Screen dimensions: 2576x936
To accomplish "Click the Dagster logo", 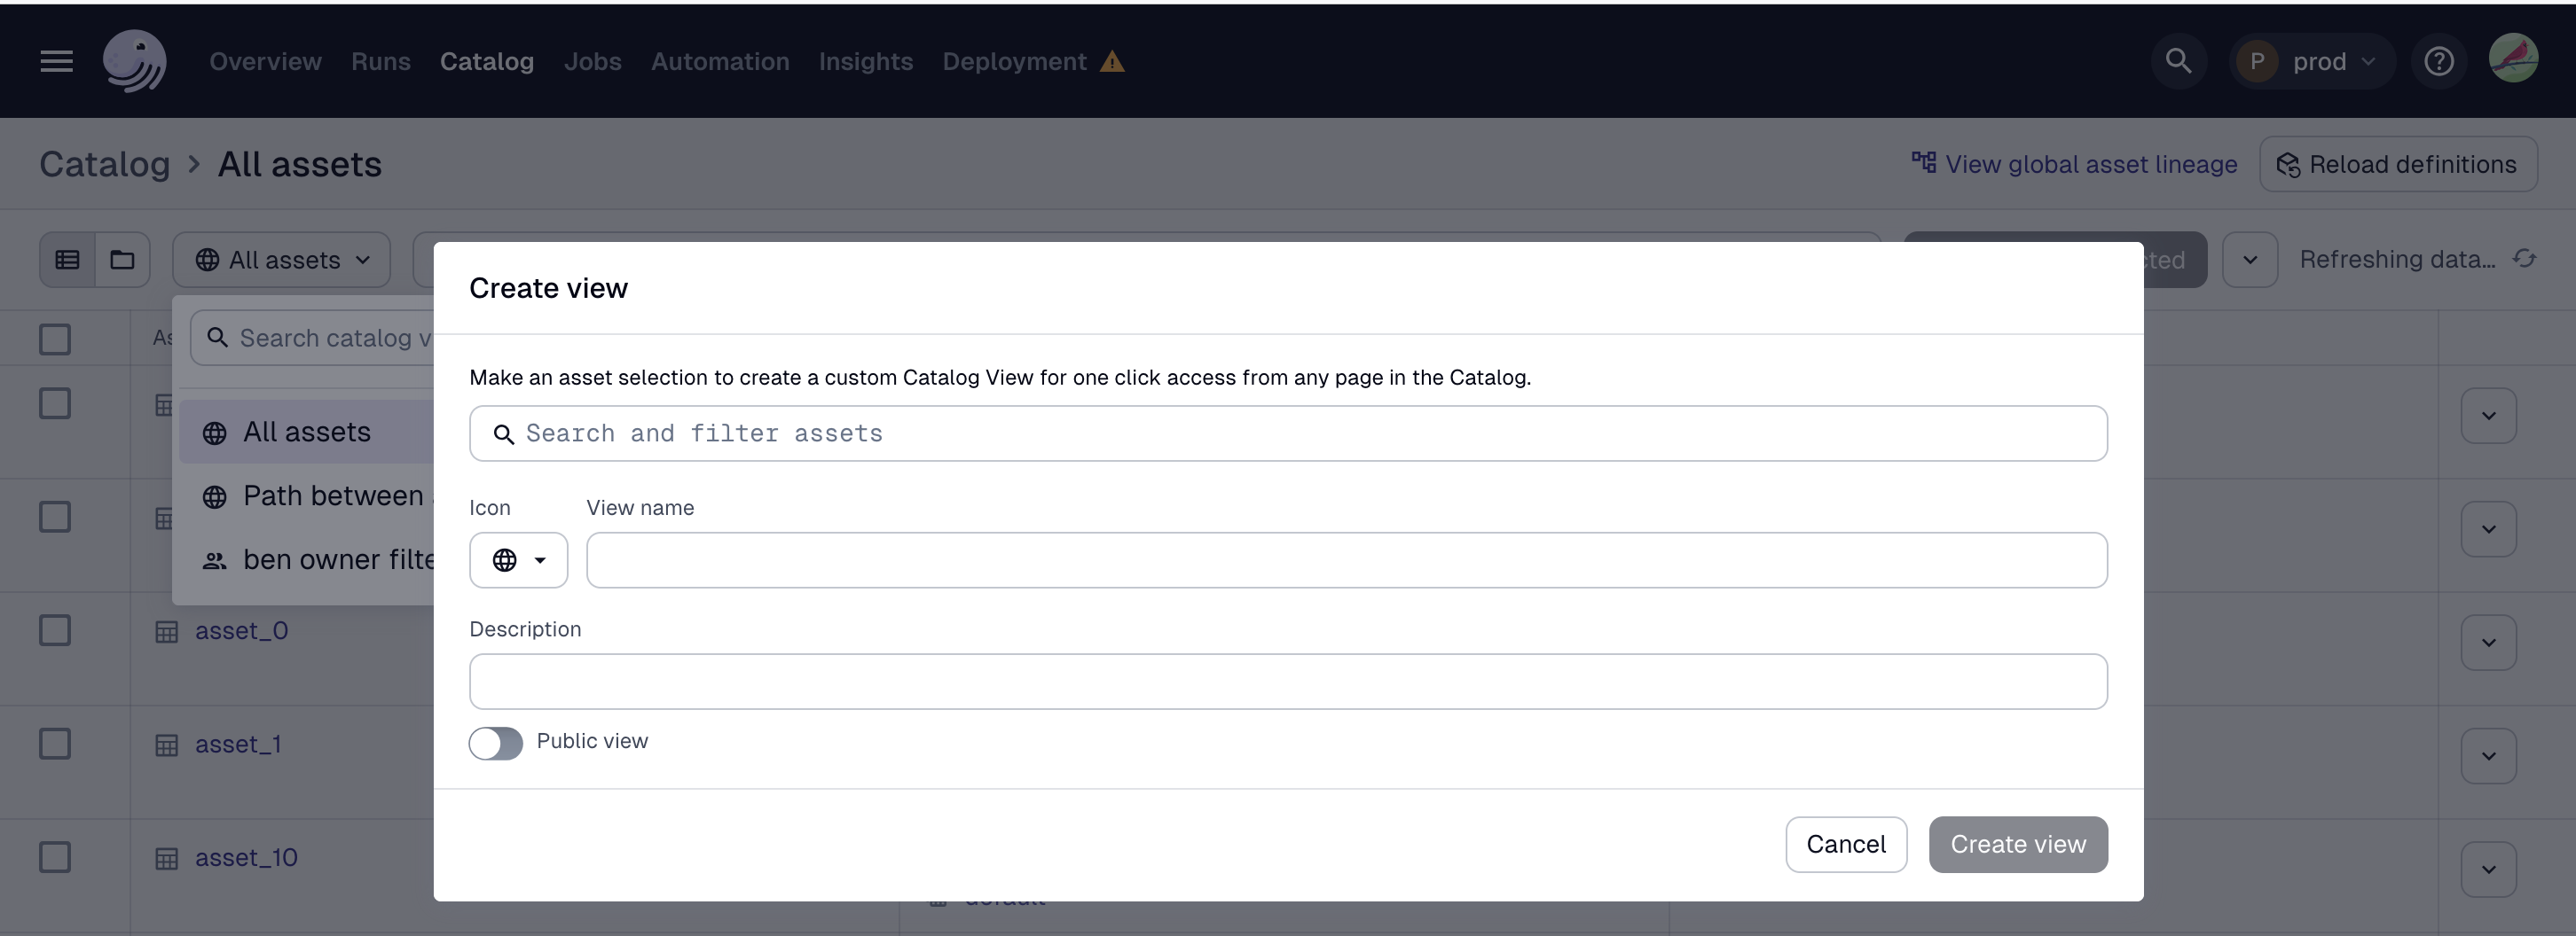I will point(135,61).
